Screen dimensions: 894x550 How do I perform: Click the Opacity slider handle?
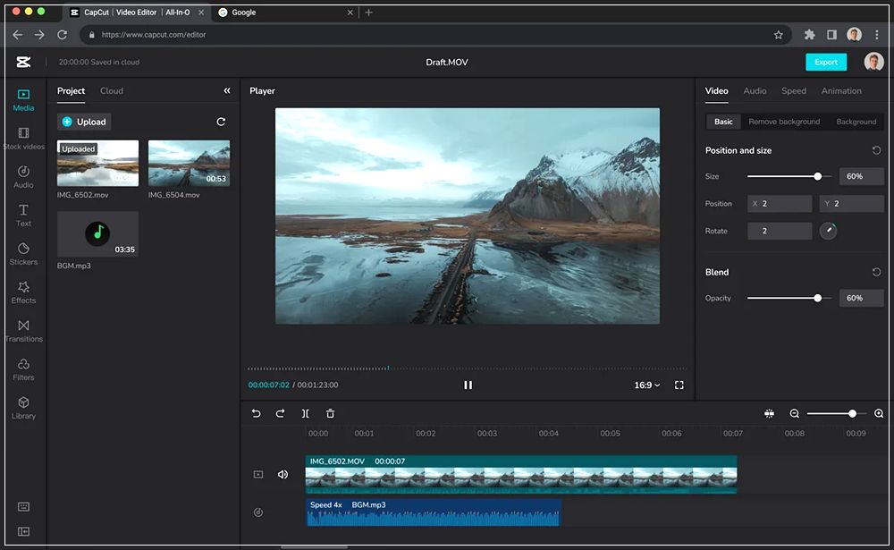[817, 298]
